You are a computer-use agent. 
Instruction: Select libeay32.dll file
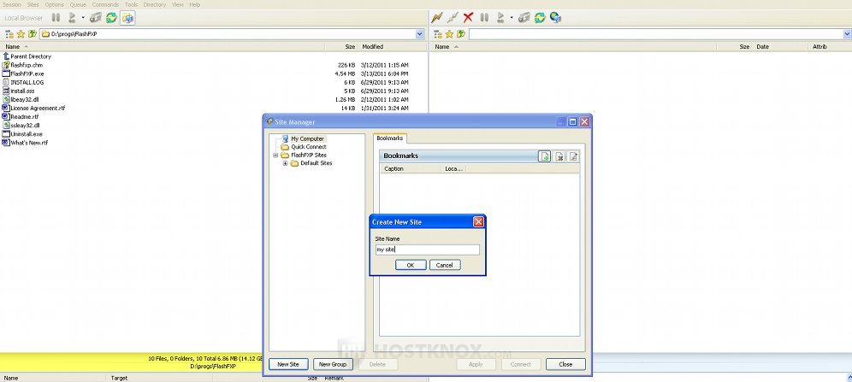click(x=25, y=100)
